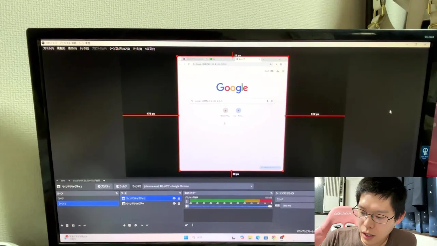The image size is (437, 246).
Task: Open the シーンコレクション(S) menu
Action: [119, 49]
